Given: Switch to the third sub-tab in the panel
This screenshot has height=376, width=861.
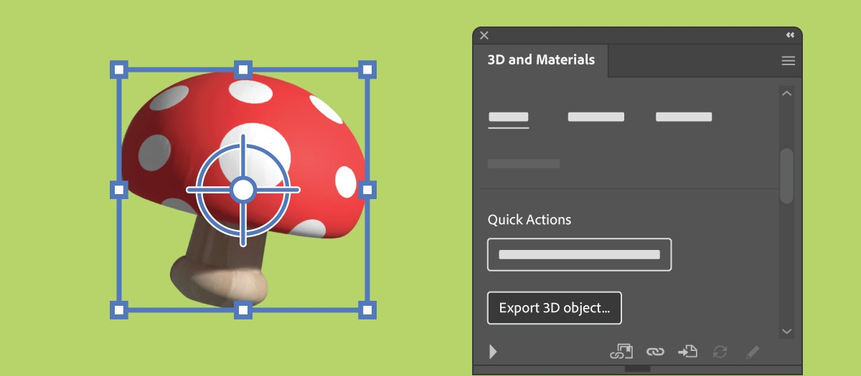Looking at the screenshot, I should [x=683, y=117].
